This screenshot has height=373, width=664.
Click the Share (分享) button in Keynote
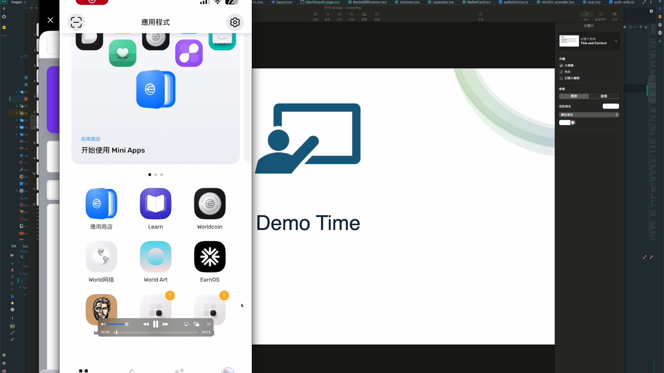pyautogui.click(x=480, y=16)
